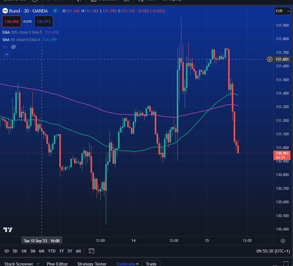This screenshot has width=293, height=266.
Task: Click the Go to date calendar icon
Action: click(91, 251)
